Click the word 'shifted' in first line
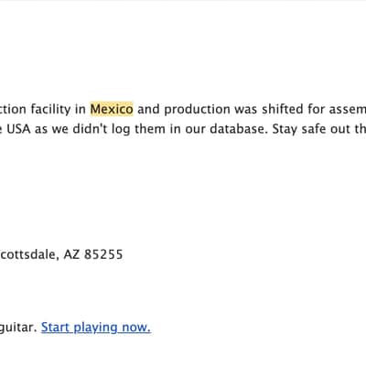This screenshot has width=366, height=366. [x=283, y=109]
